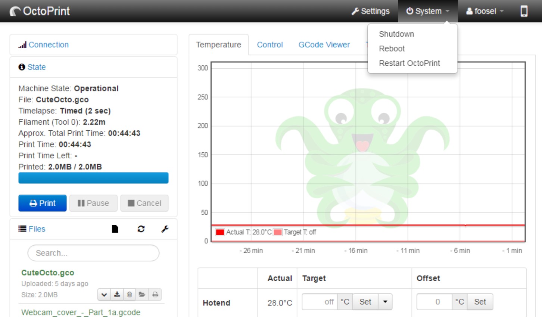Focus the Hotend target temperature field
This screenshot has height=317, width=542.
click(320, 302)
